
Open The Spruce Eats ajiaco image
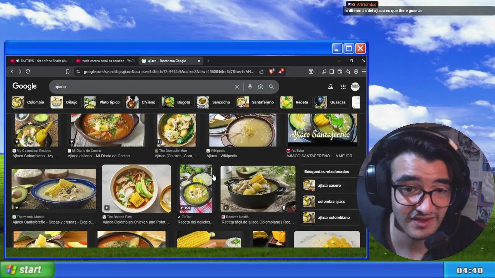click(x=136, y=189)
